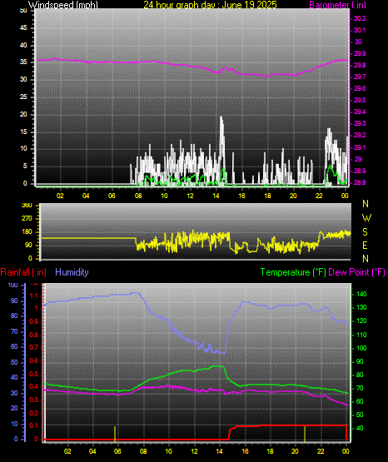Viewport: 388px width, 462px height.
Task: Click the 30.2 value on the barometer axis
Action: (x=360, y=18)
